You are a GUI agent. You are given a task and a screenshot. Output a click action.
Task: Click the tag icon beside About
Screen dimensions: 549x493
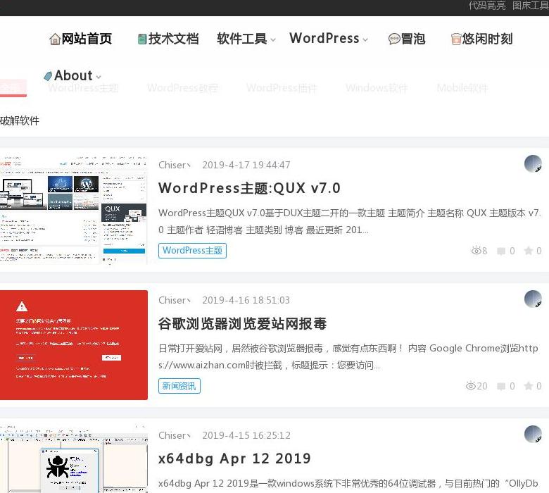point(48,76)
